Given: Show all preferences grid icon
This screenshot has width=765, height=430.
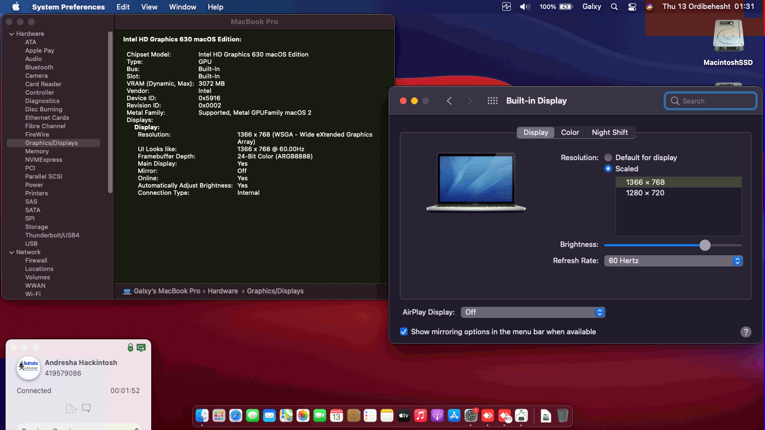Looking at the screenshot, I should point(493,101).
